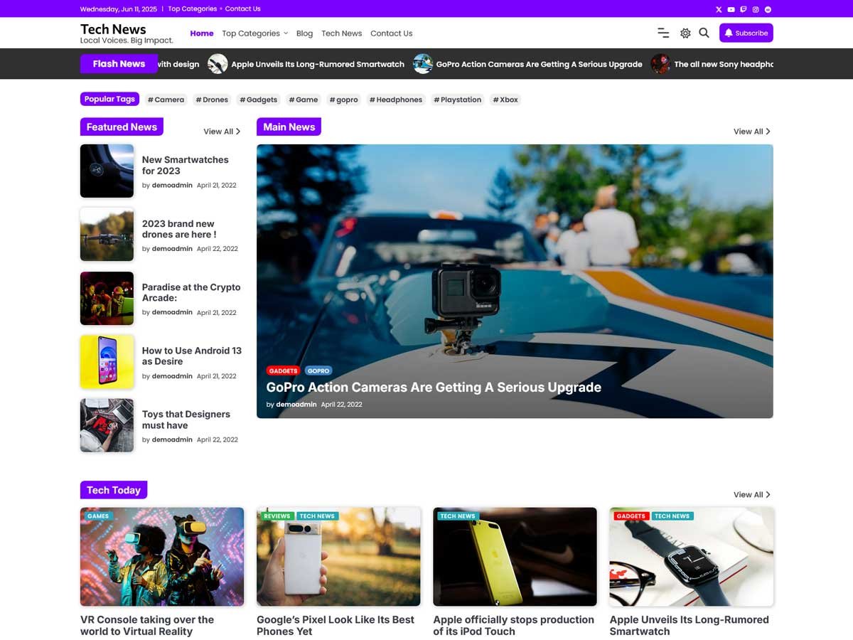Open GoPro Action Cameras main headline
853x640 pixels.
[x=434, y=388]
